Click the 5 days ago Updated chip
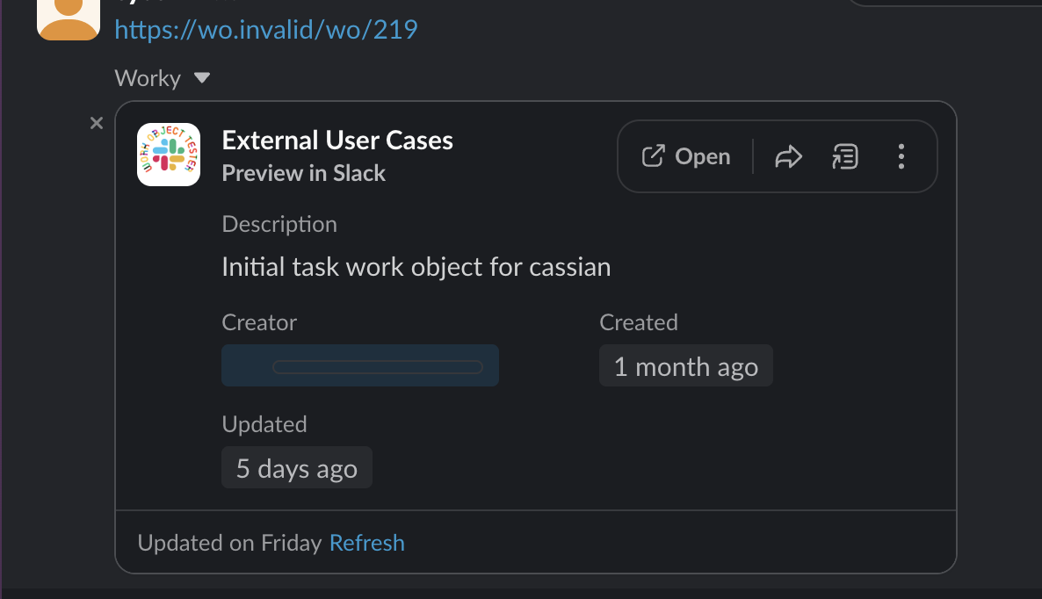The image size is (1042, 599). click(x=297, y=468)
